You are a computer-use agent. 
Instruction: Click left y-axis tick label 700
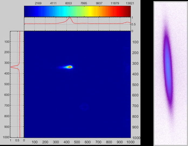point(7,106)
